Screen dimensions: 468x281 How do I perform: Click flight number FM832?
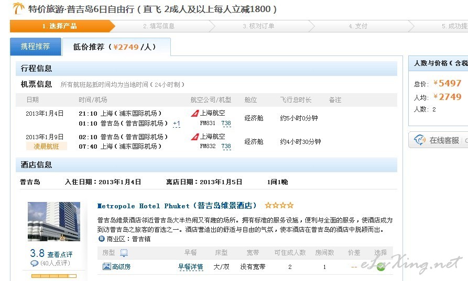[208, 147]
